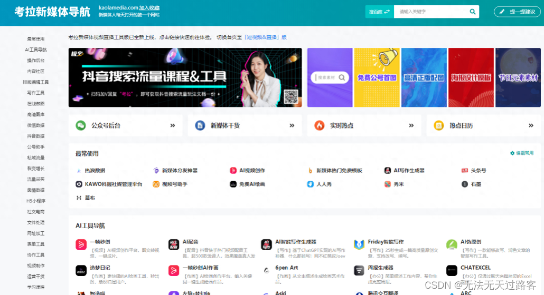Viewport: 544px width, 295px height.
Task: Click the AI配音 tool icon
Action: [x=173, y=244]
